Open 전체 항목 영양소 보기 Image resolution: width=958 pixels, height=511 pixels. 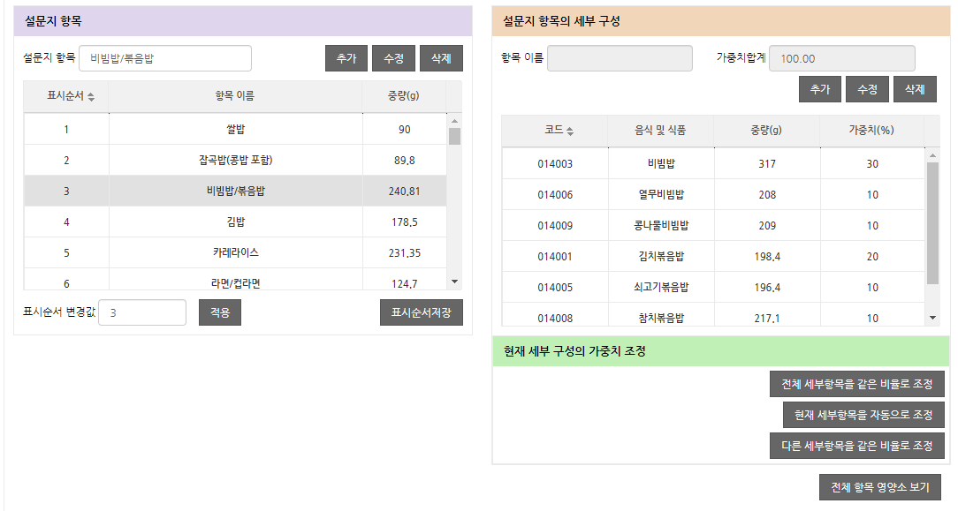coord(880,488)
